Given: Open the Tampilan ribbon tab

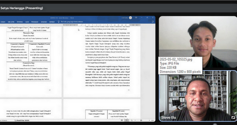Looking at the screenshot, I should pos(44,22).
